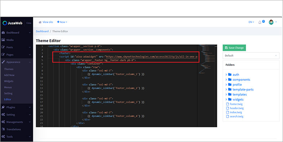Open the Appearance Setting submenu item
The height and width of the screenshot is (142, 283).
point(8,94)
